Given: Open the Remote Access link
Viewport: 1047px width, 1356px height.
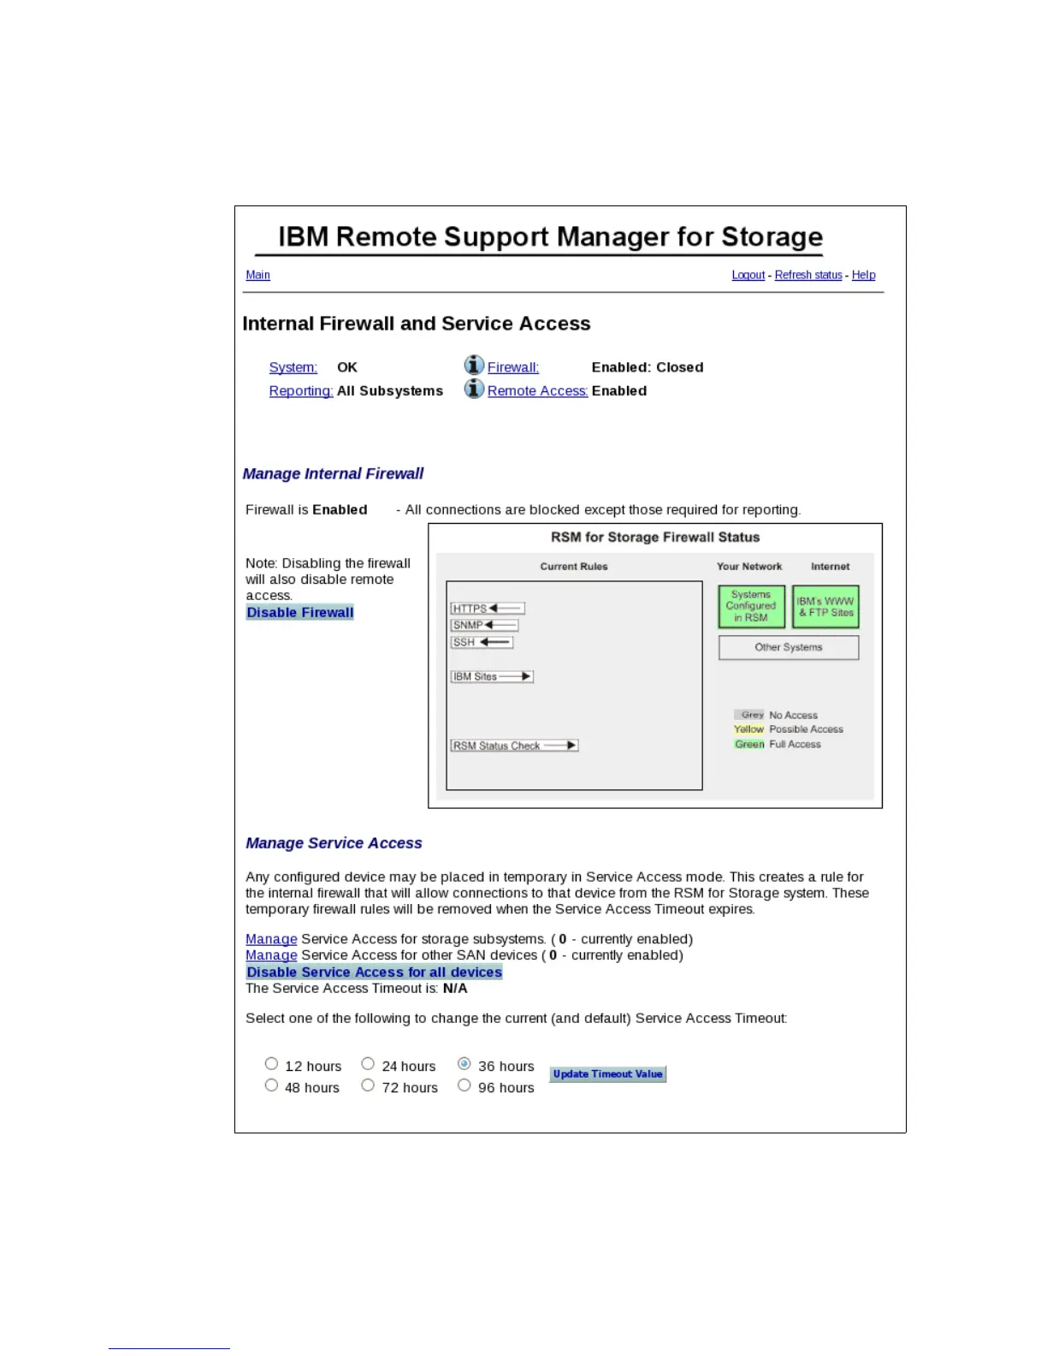Looking at the screenshot, I should tap(538, 391).
